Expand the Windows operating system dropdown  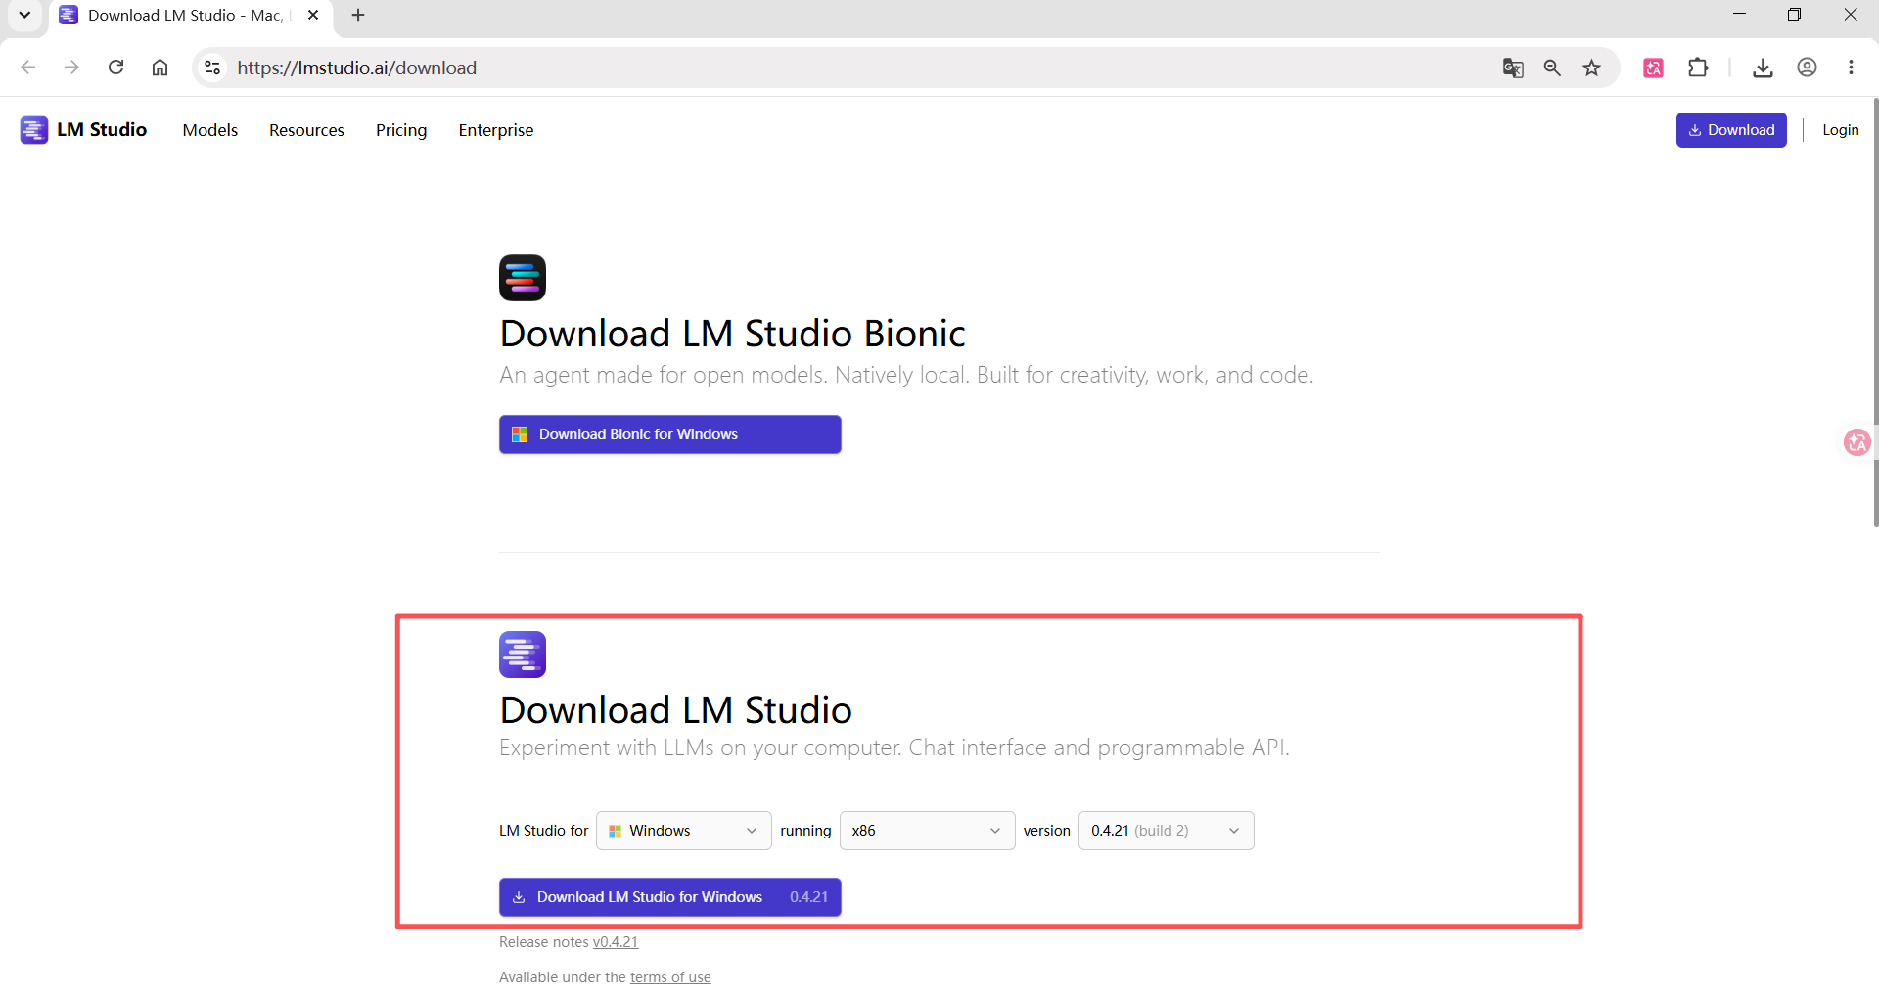point(684,831)
